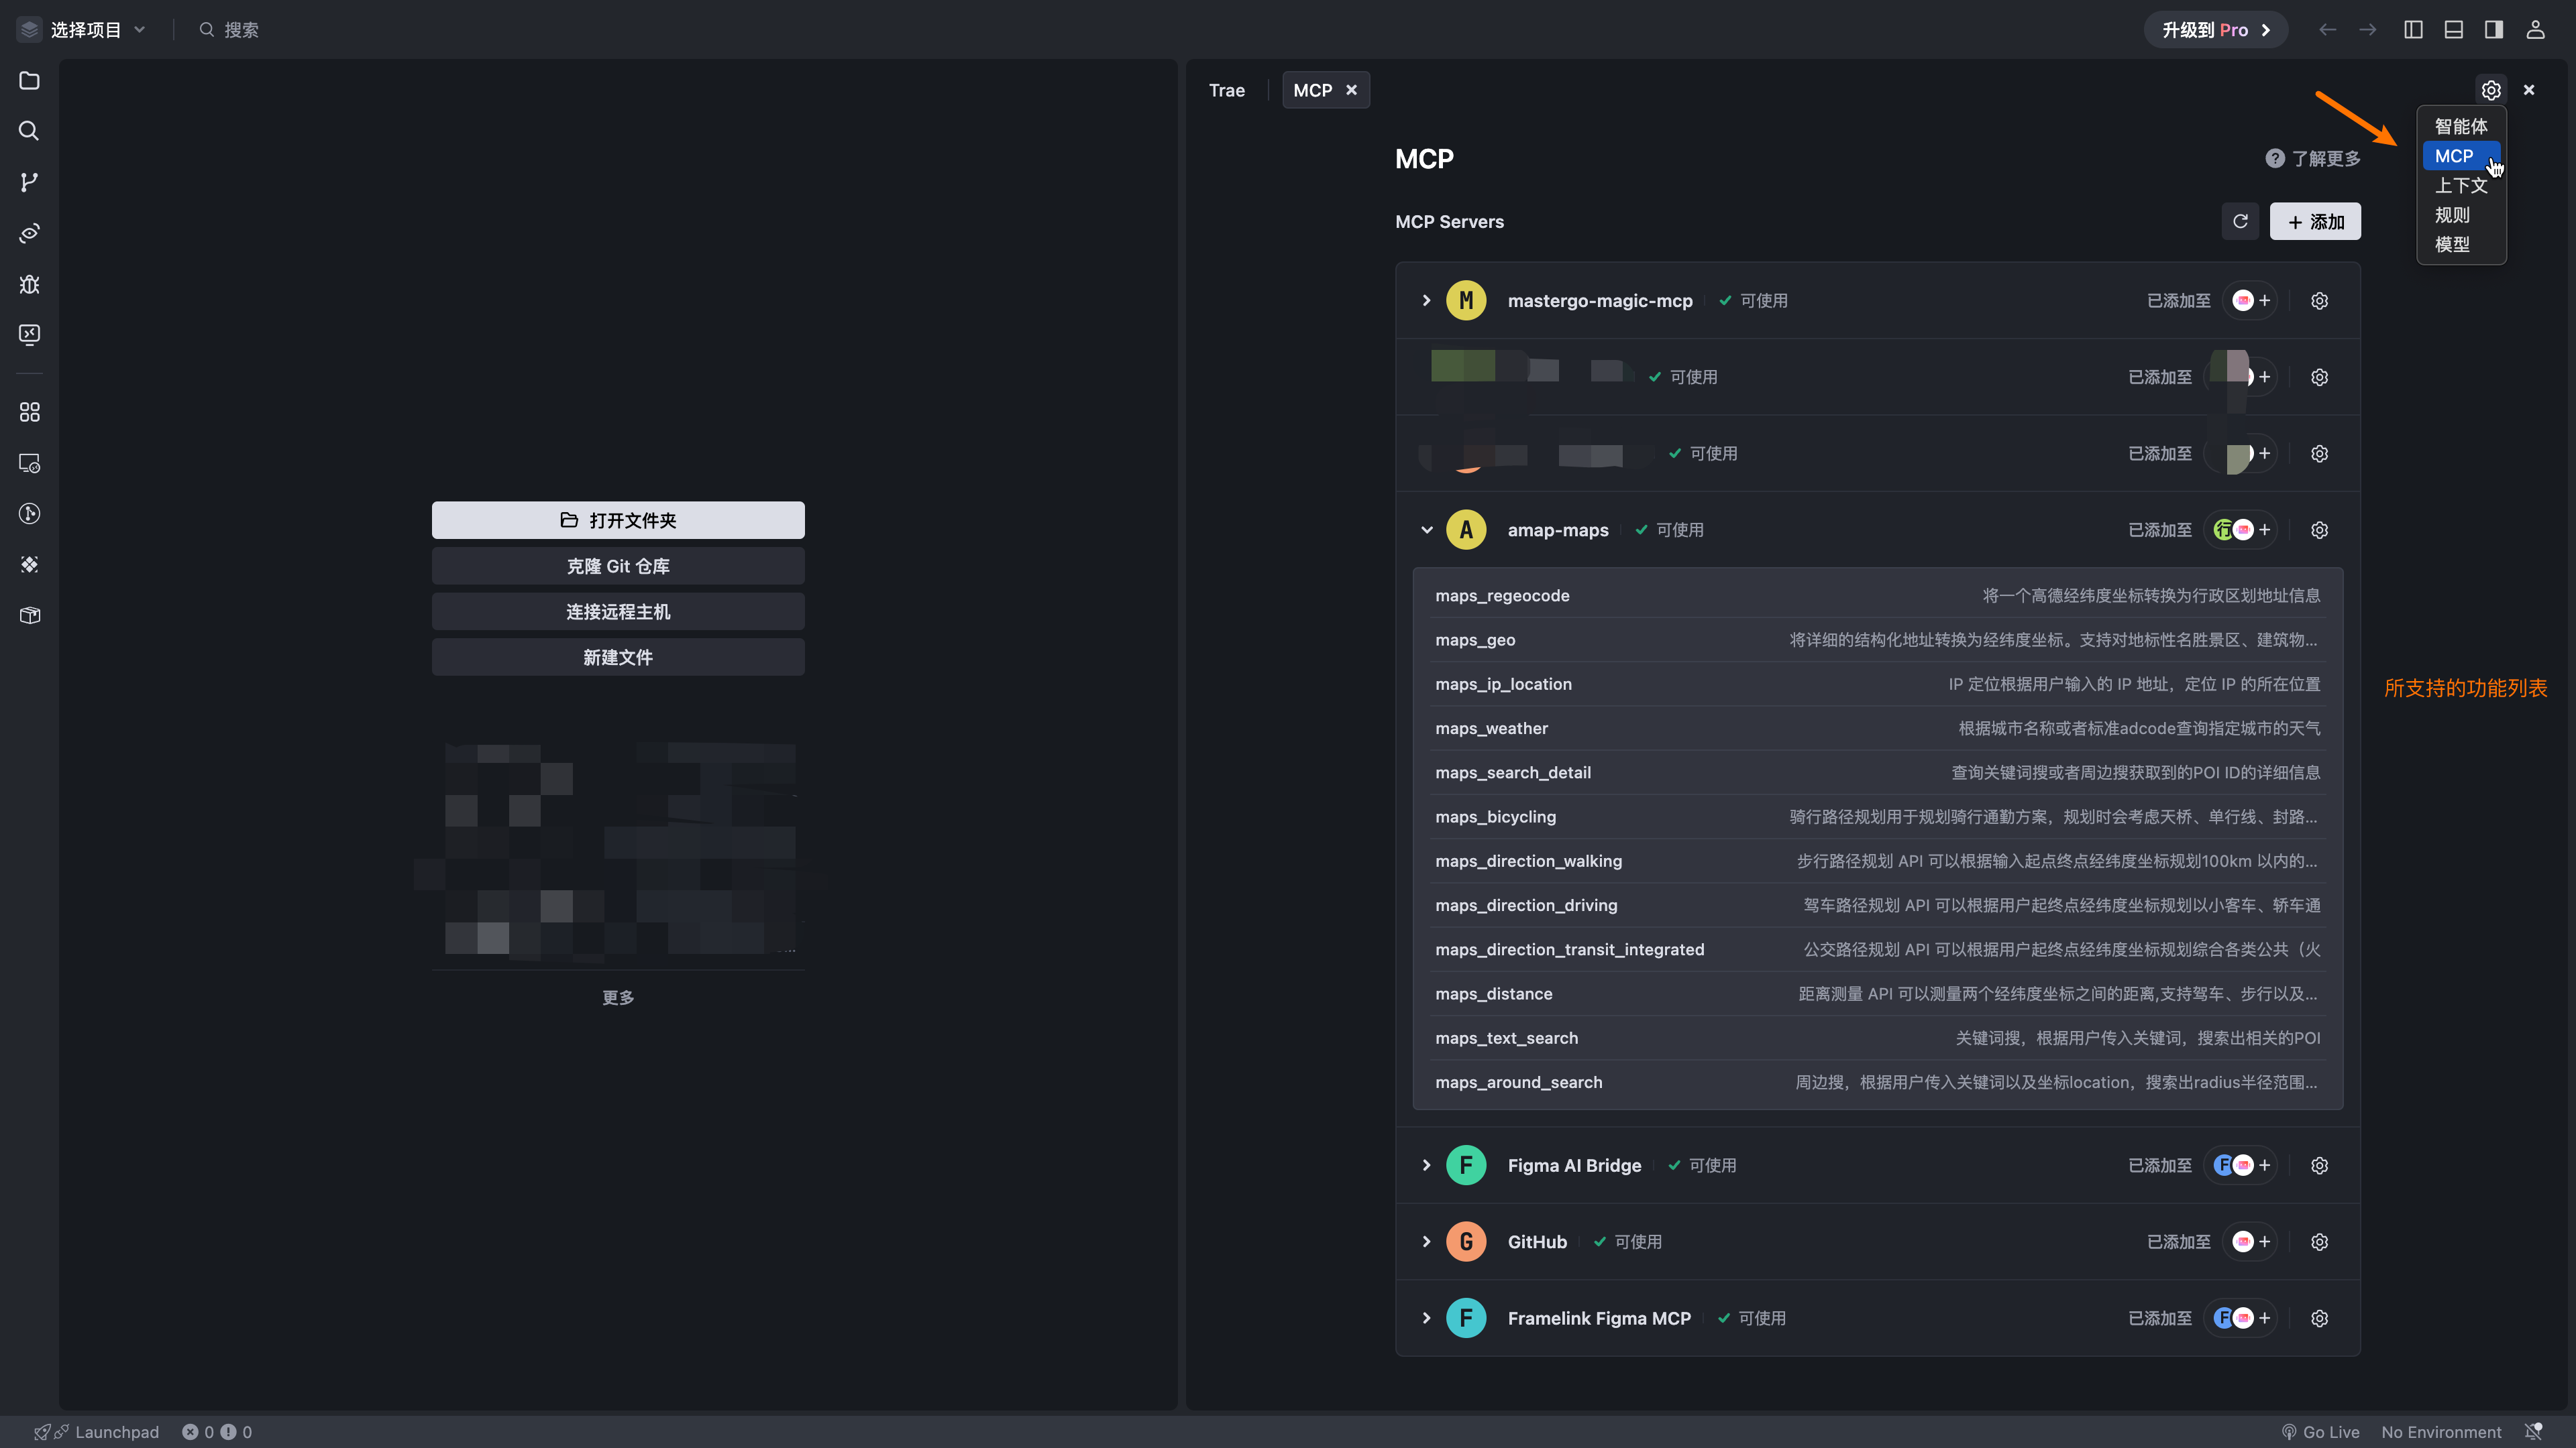Image resolution: width=2576 pixels, height=1448 pixels.
Task: Expand the mastergo-magic-mcp server entry
Action: [x=1426, y=301]
